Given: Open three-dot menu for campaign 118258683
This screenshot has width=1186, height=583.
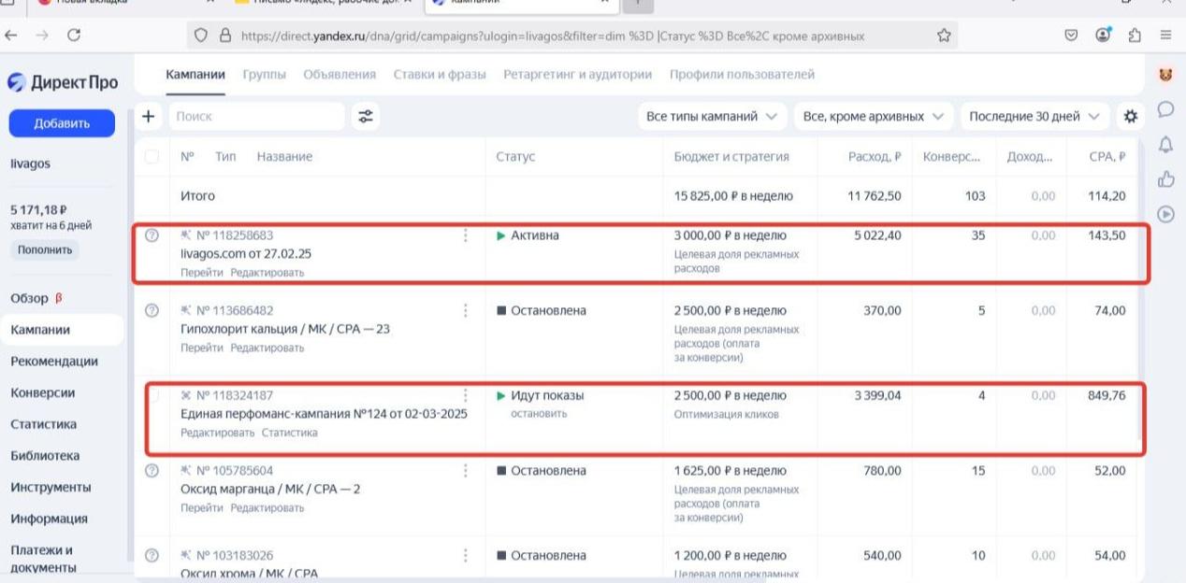Looking at the screenshot, I should 466,235.
